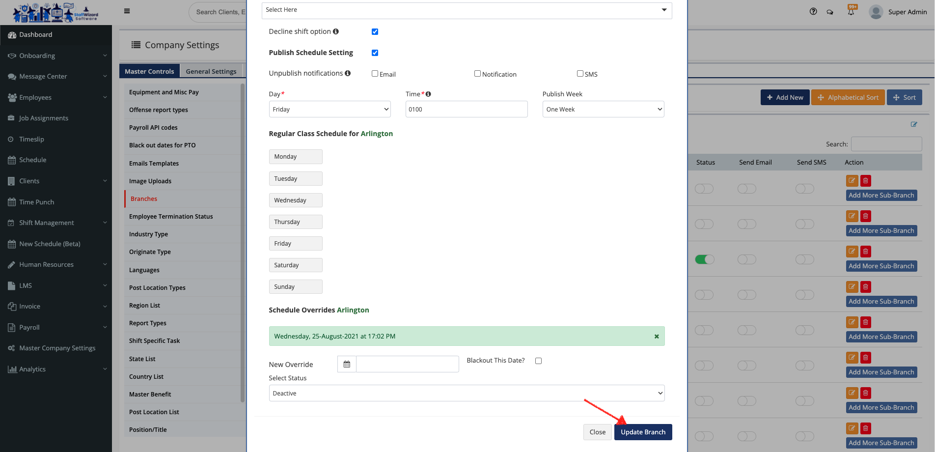
Task: Click the hamburger menu icon in header
Action: tap(127, 11)
